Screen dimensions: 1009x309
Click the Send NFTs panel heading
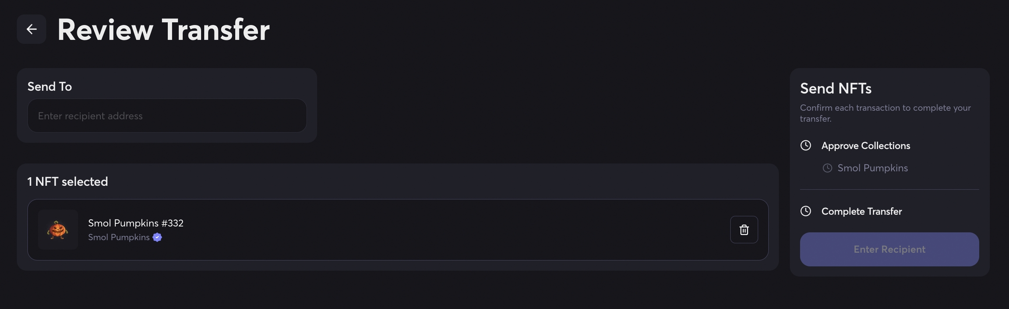click(x=836, y=88)
